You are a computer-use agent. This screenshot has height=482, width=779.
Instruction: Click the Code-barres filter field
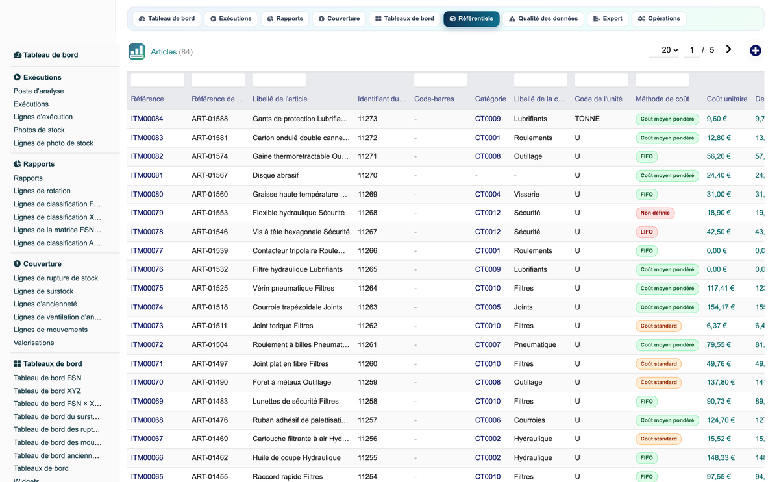click(441, 80)
